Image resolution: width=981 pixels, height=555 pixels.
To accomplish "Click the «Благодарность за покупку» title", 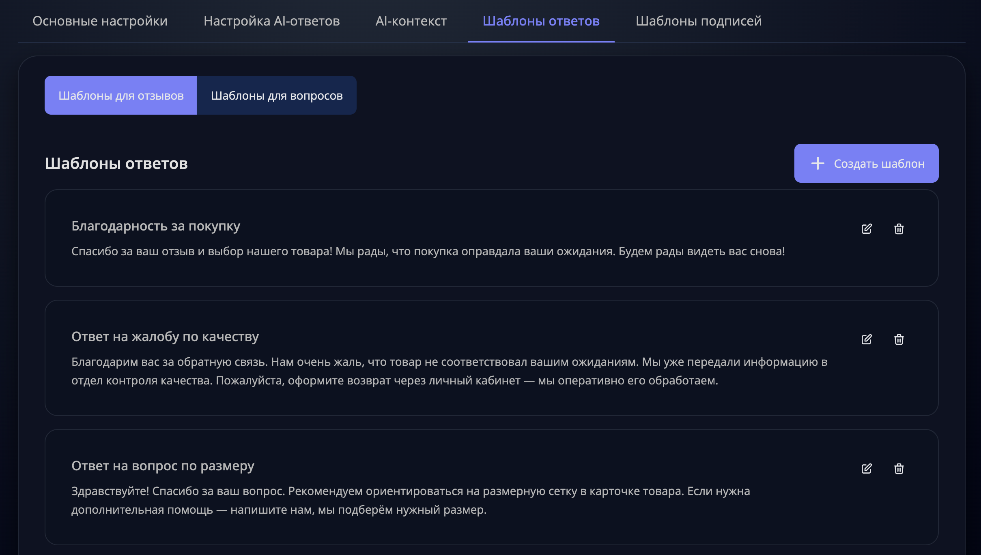I will [x=155, y=226].
